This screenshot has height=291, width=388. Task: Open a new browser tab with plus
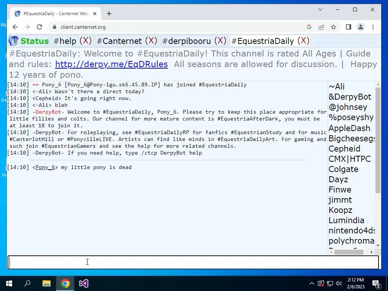(x=109, y=14)
